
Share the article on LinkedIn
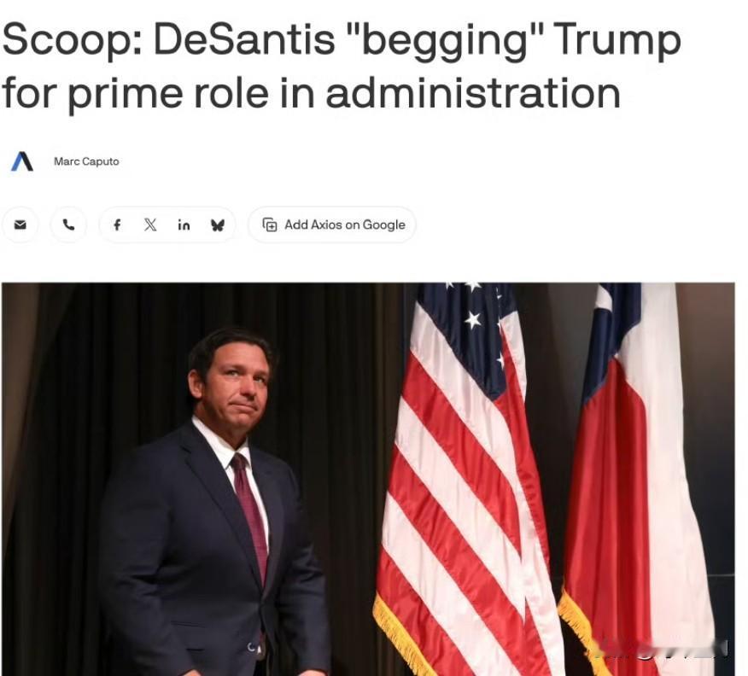(184, 225)
